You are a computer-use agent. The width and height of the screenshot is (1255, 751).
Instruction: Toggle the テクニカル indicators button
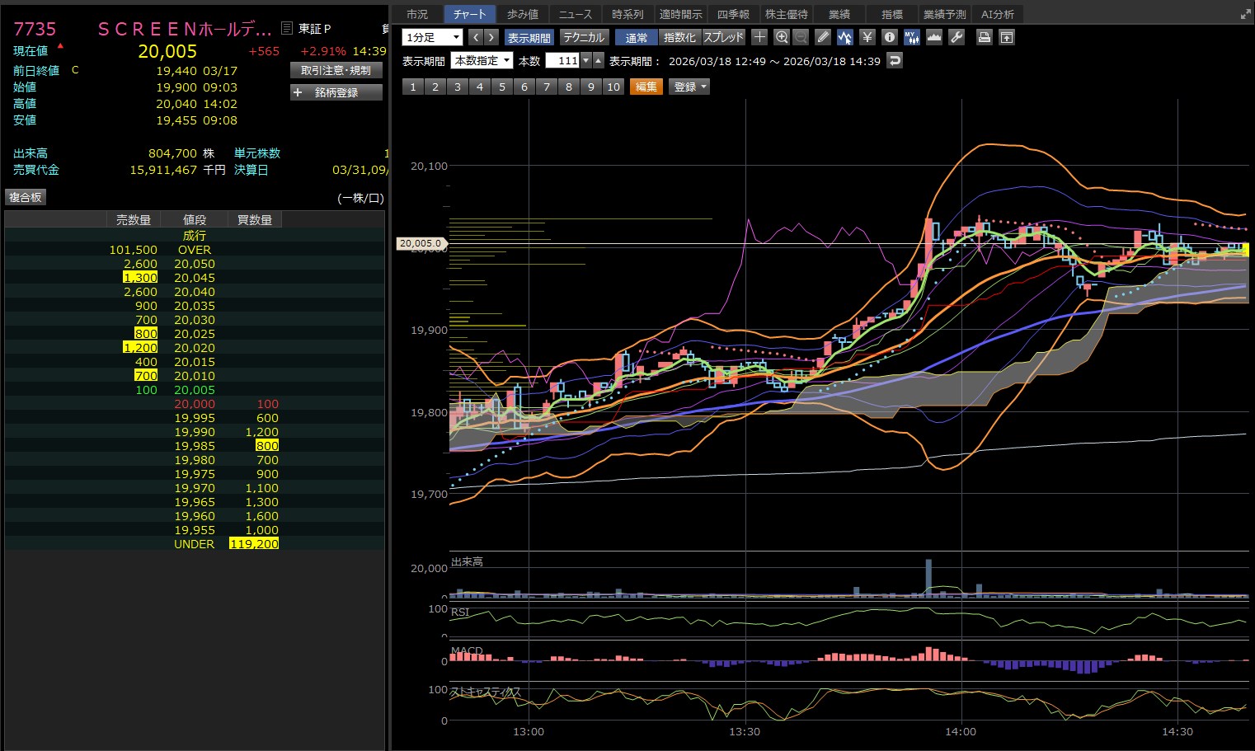pos(584,37)
